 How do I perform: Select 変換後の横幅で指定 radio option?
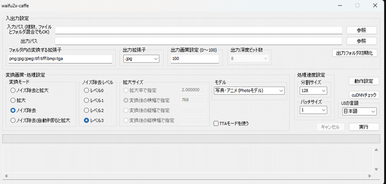point(147,100)
